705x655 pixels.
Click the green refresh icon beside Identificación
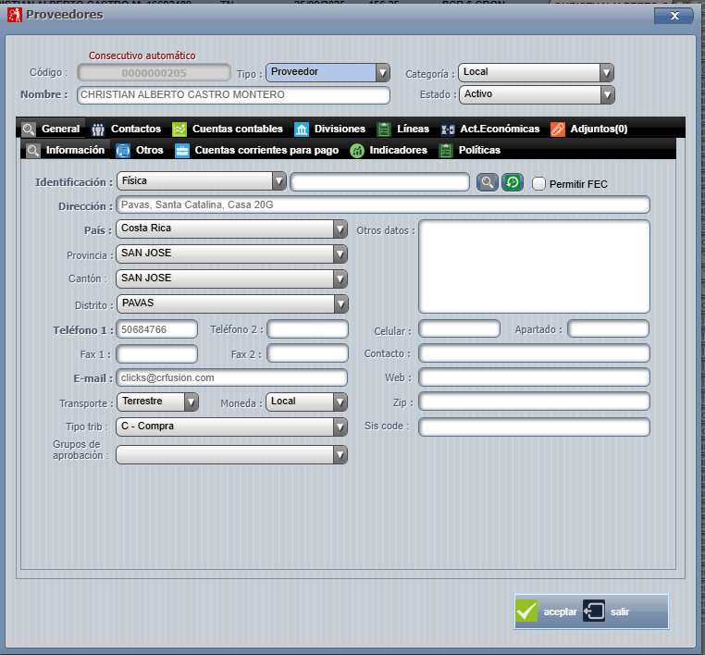pyautogui.click(x=513, y=183)
